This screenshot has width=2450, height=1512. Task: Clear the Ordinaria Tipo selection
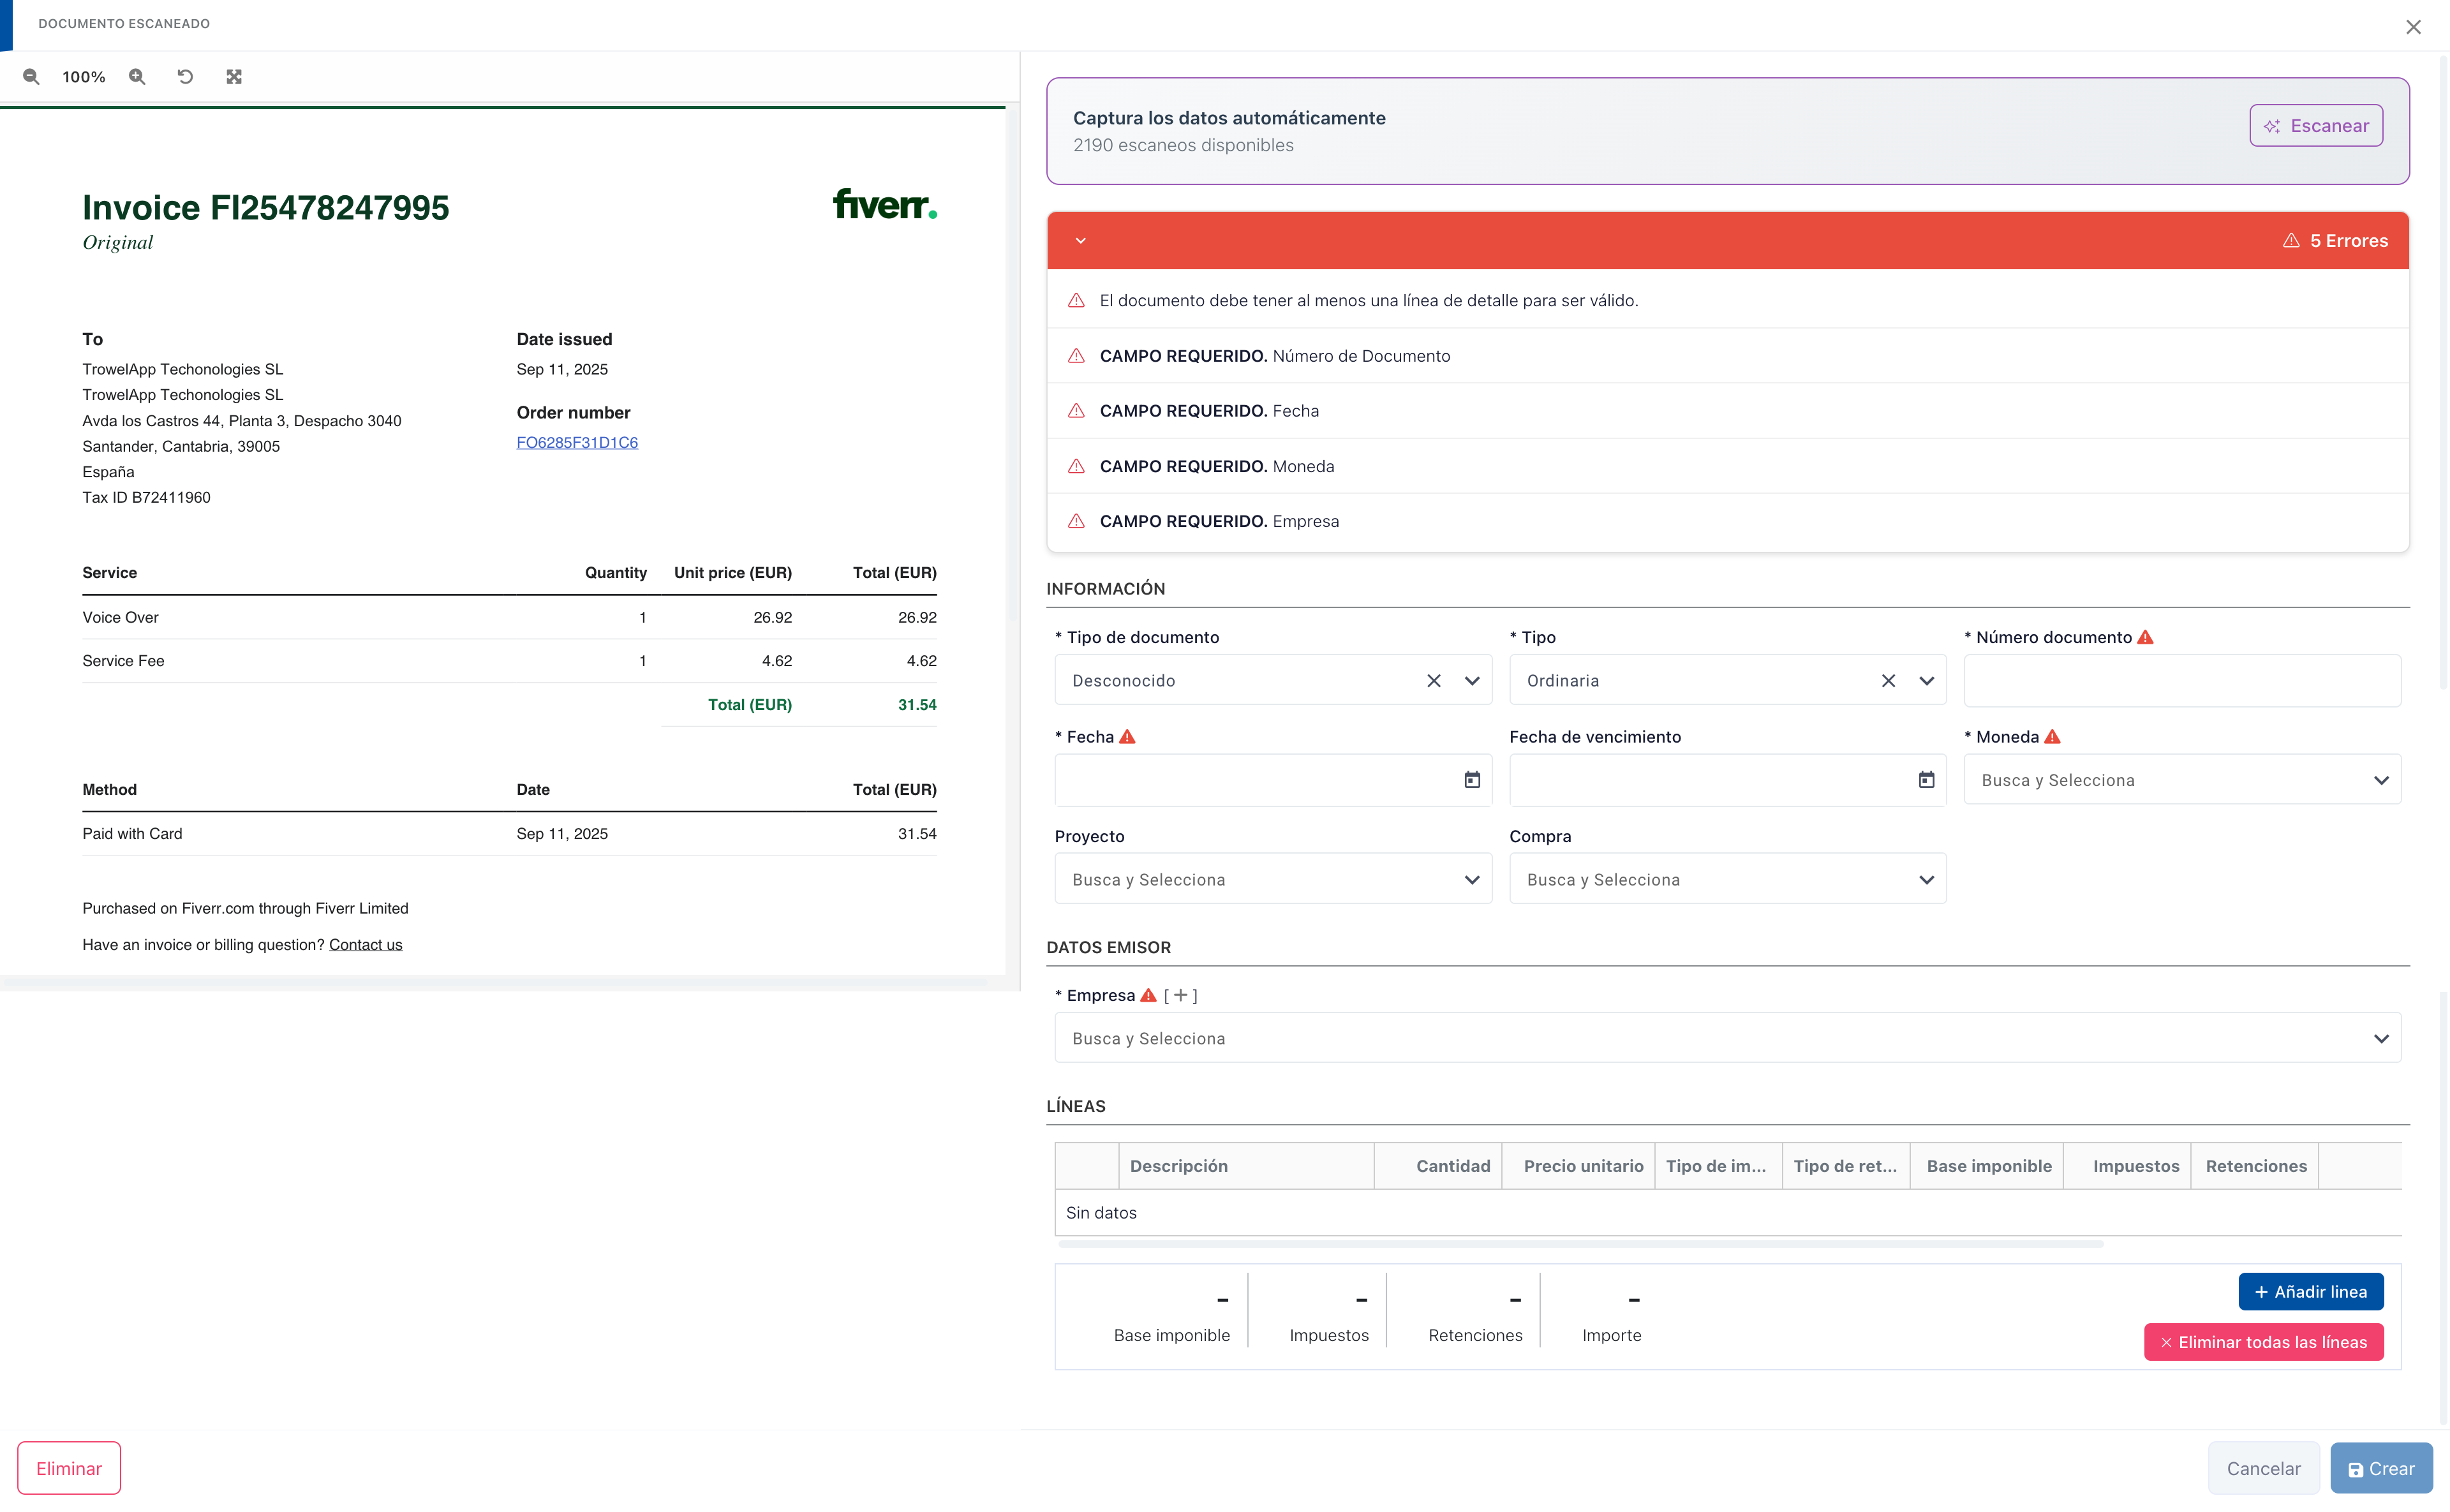[1888, 681]
